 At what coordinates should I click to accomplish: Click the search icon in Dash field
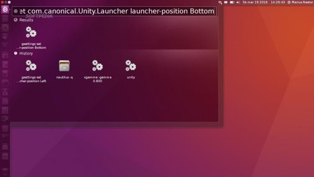15,11
